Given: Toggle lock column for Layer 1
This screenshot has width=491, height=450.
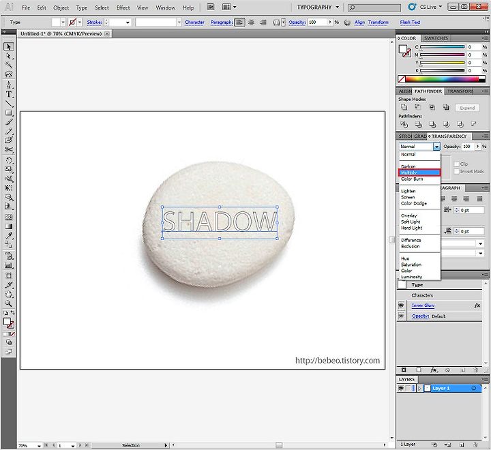Looking at the screenshot, I should 408,389.
